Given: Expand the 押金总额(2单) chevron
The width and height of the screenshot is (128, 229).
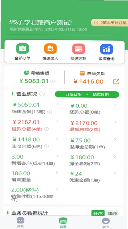Looking at the screenshot, I should pyautogui.click(x=115, y=157).
